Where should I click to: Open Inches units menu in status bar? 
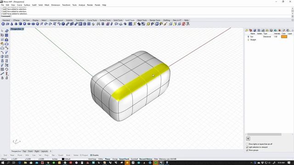[55, 159]
